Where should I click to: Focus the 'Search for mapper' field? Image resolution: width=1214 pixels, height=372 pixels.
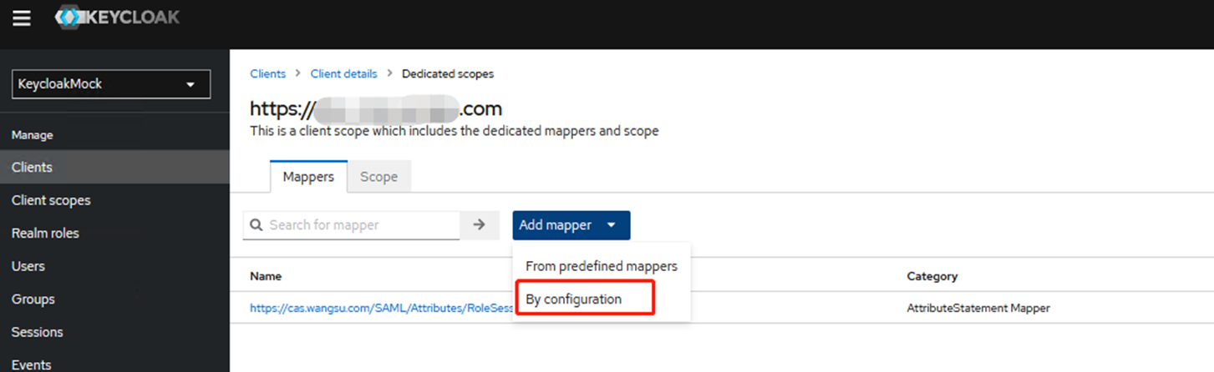coord(361,225)
